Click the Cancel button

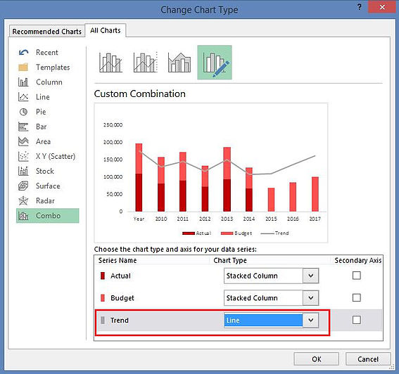click(x=368, y=359)
